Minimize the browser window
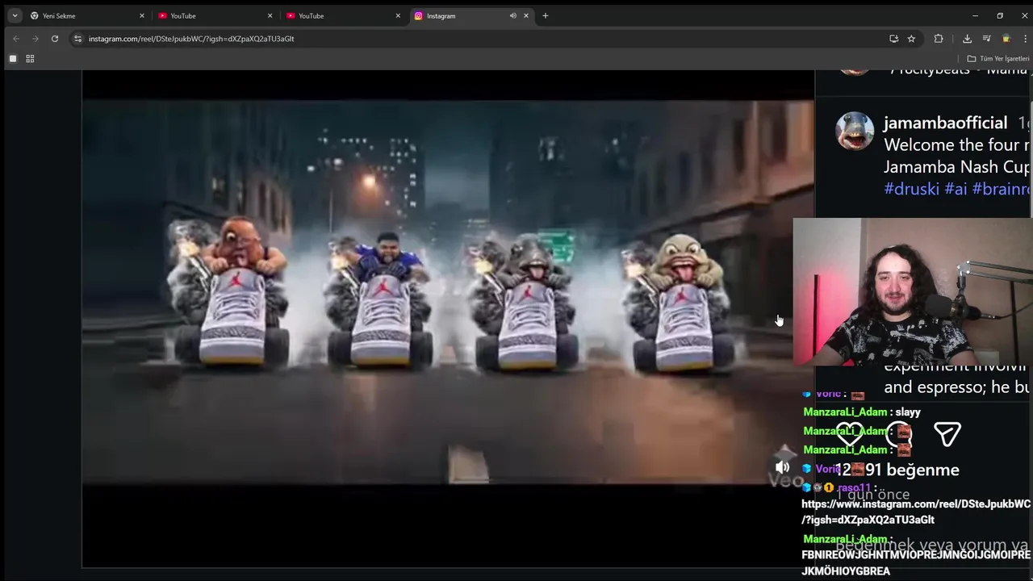This screenshot has width=1033, height=581. click(975, 15)
